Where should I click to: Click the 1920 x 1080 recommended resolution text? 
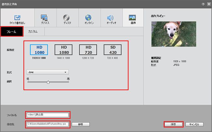pyautogui.click(x=180, y=61)
